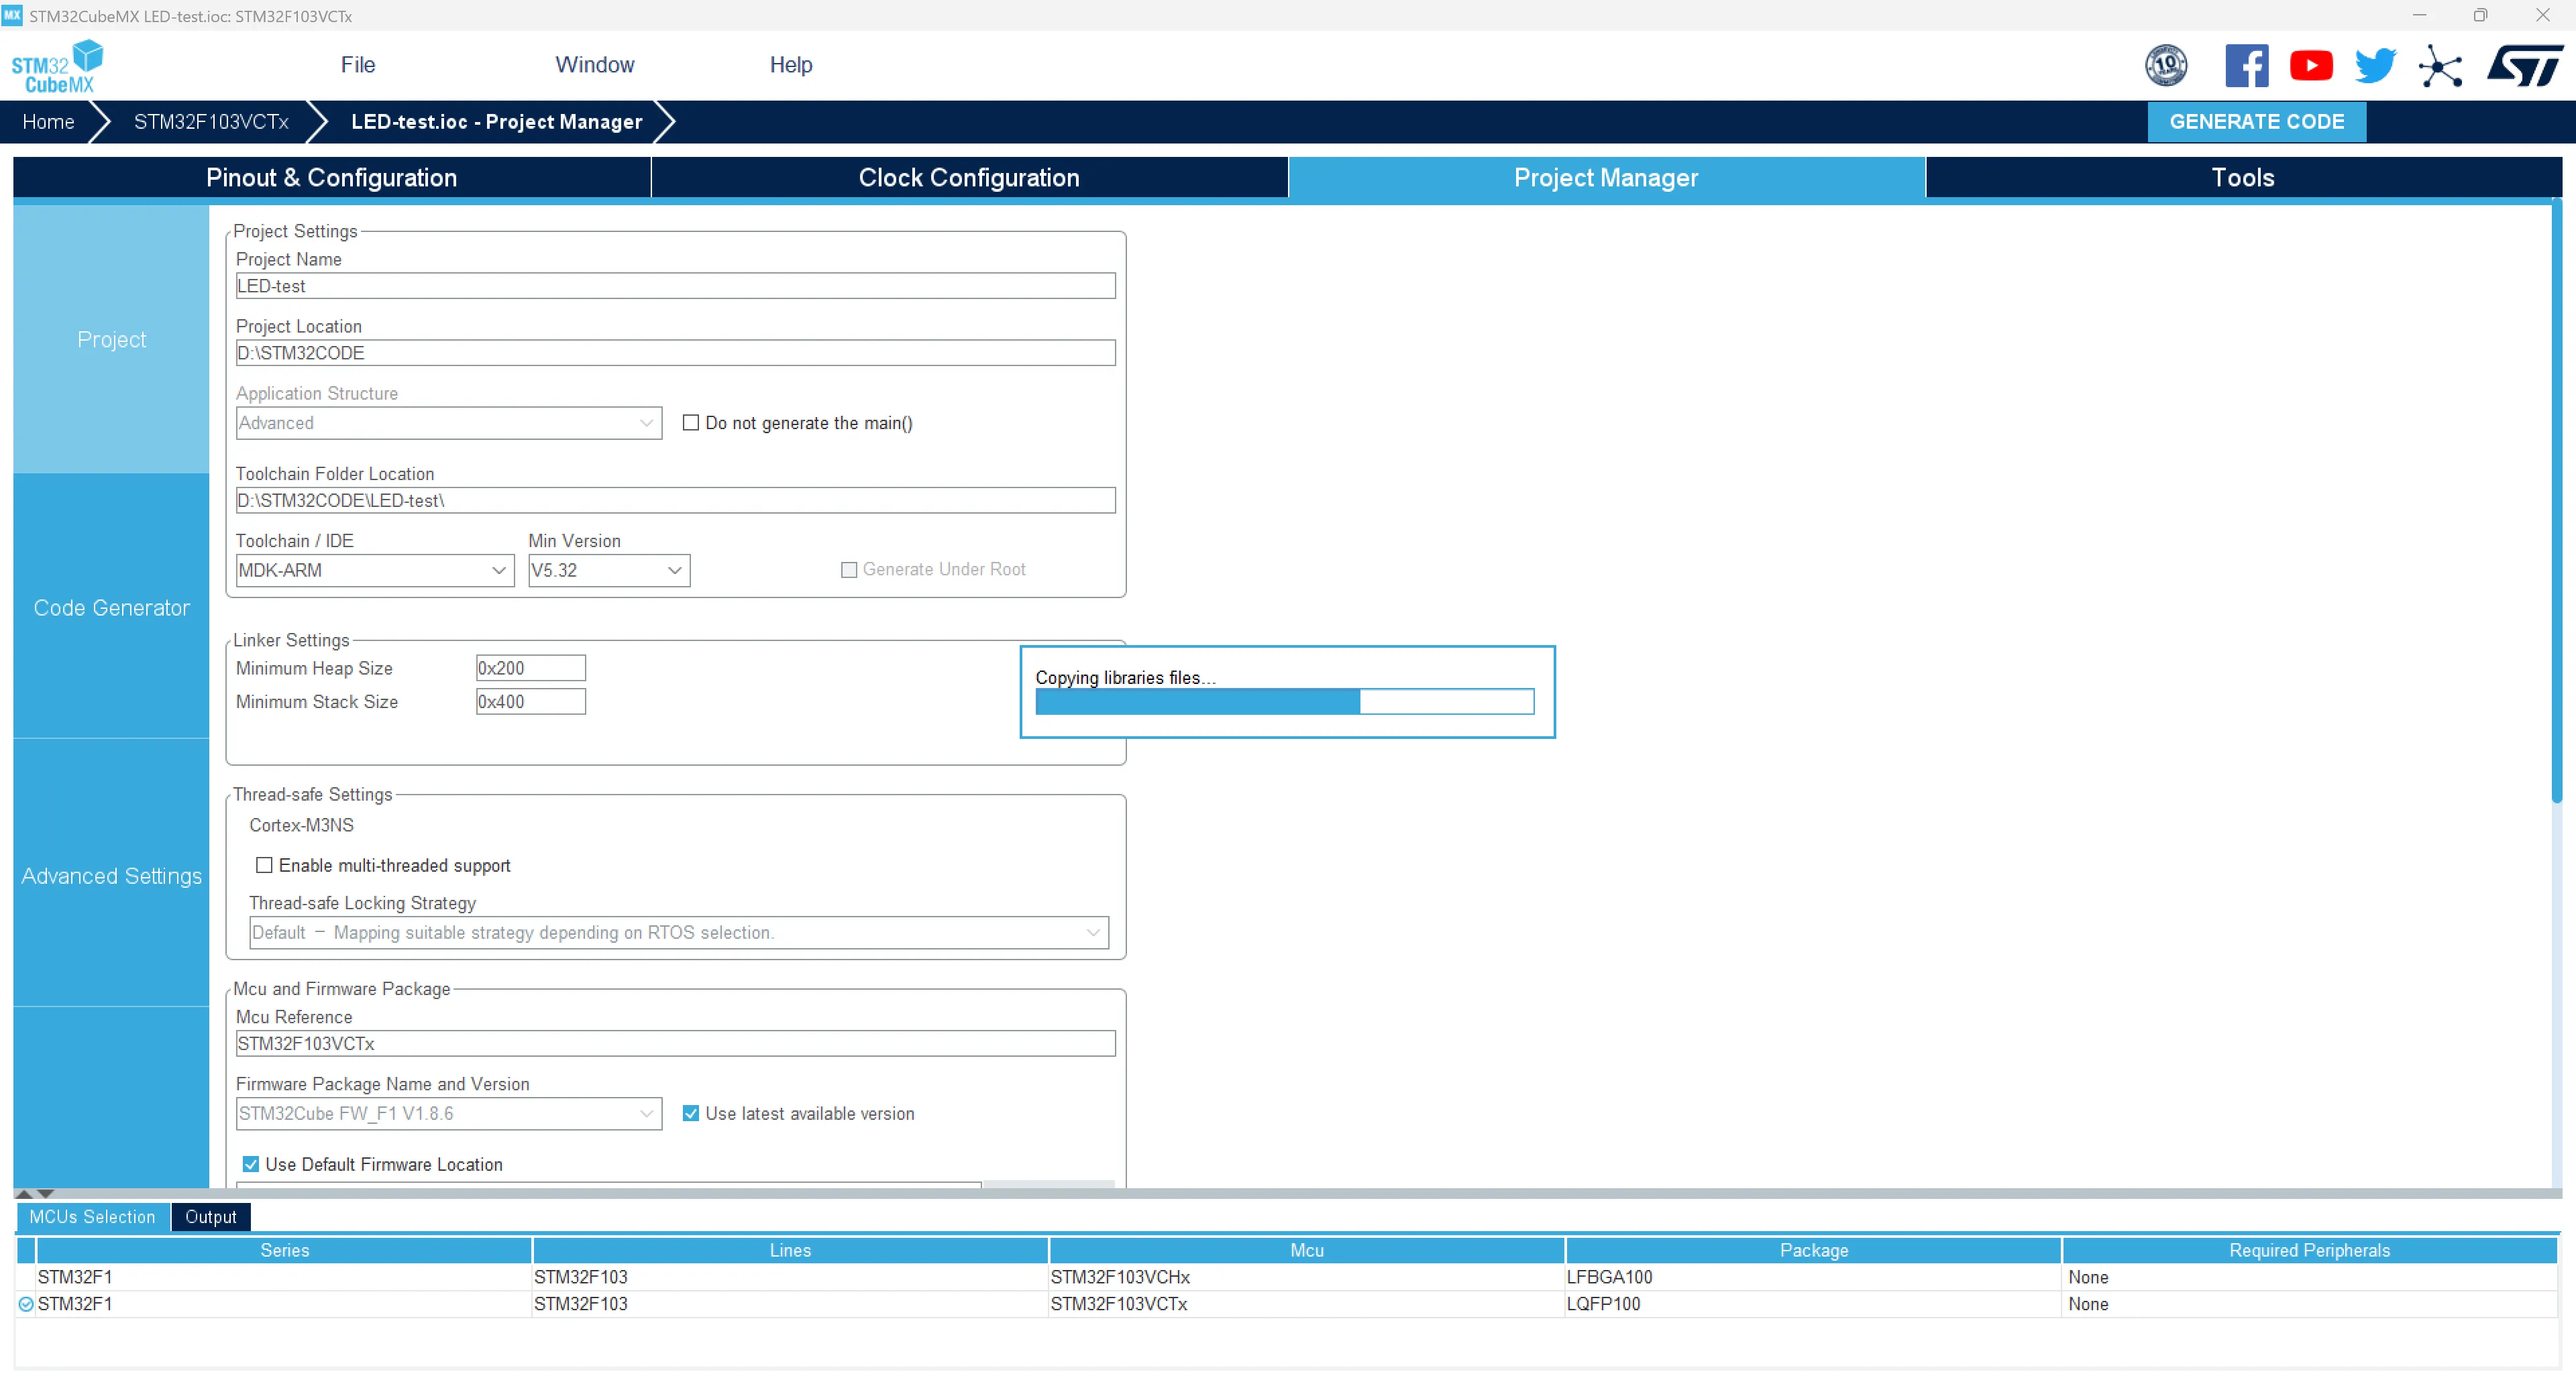
Task: Toggle 'Enable multi-threaded support' checkbox
Action: tap(264, 864)
